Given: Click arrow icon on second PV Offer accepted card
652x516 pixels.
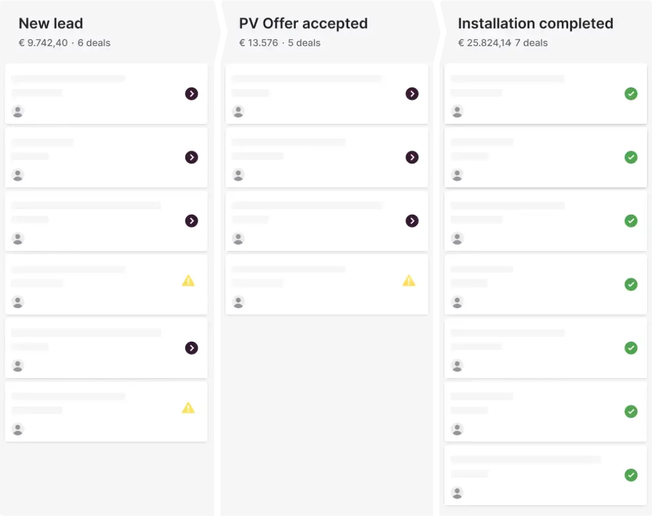Looking at the screenshot, I should tap(412, 158).
